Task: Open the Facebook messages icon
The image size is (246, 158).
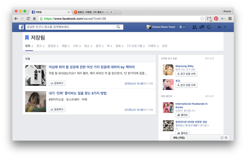Action: 202,27
